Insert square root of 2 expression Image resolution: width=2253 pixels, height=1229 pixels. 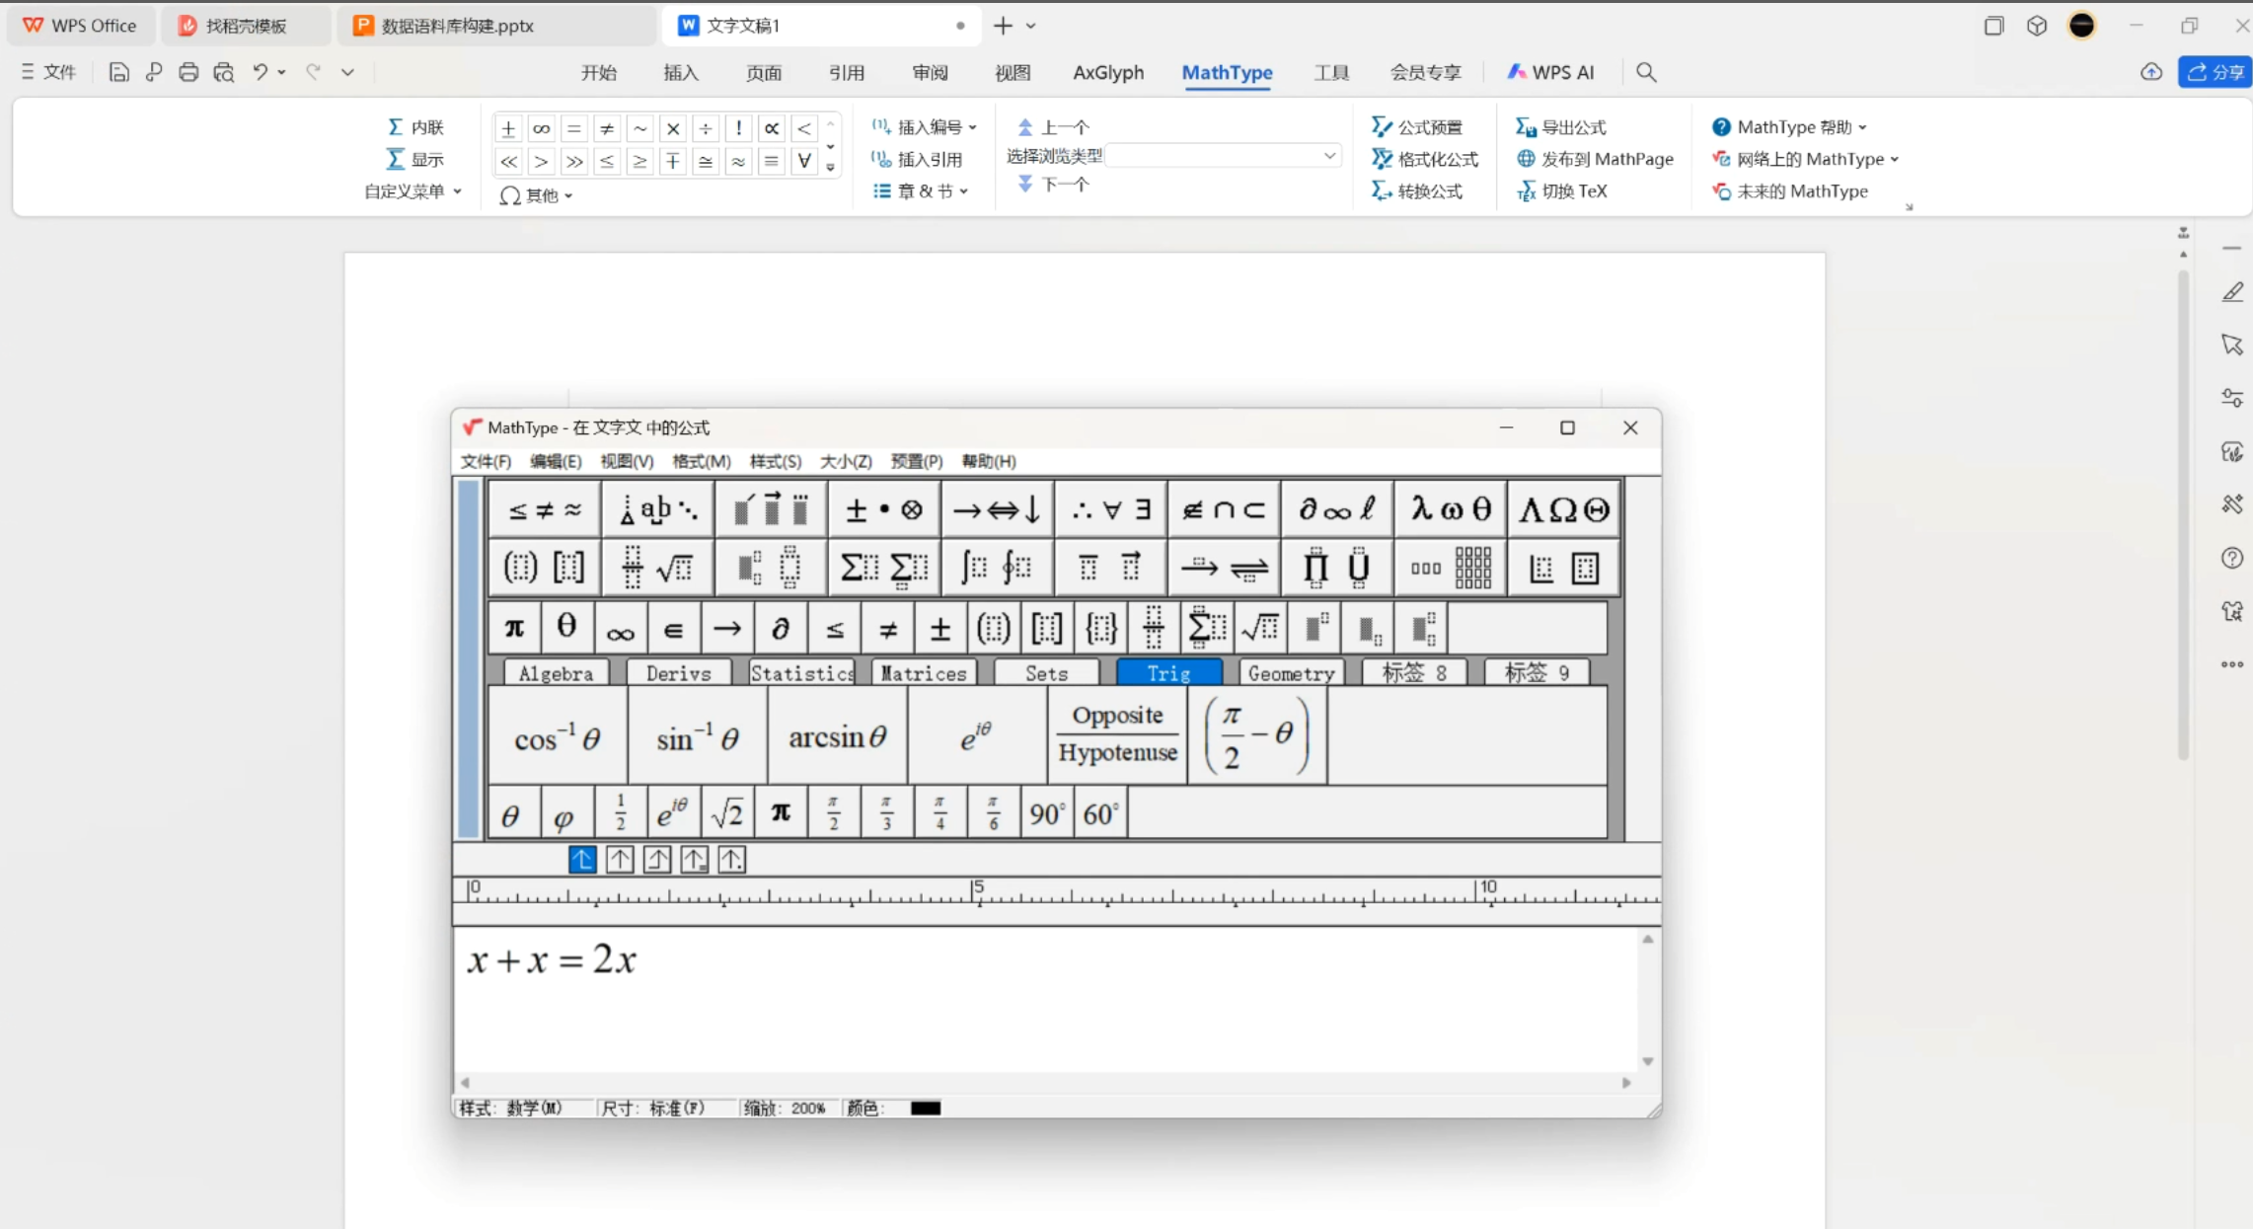[x=727, y=813]
